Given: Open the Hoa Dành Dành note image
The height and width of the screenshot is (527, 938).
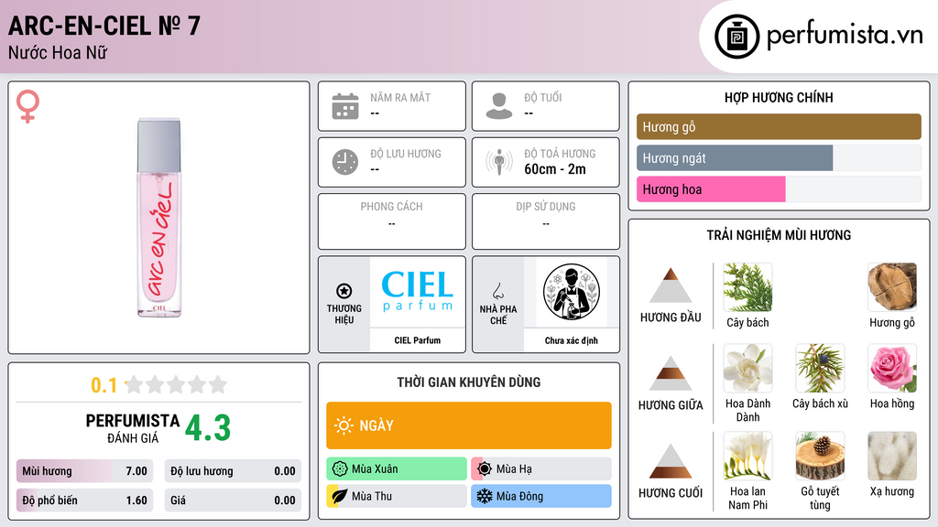Looking at the screenshot, I should click(747, 368).
